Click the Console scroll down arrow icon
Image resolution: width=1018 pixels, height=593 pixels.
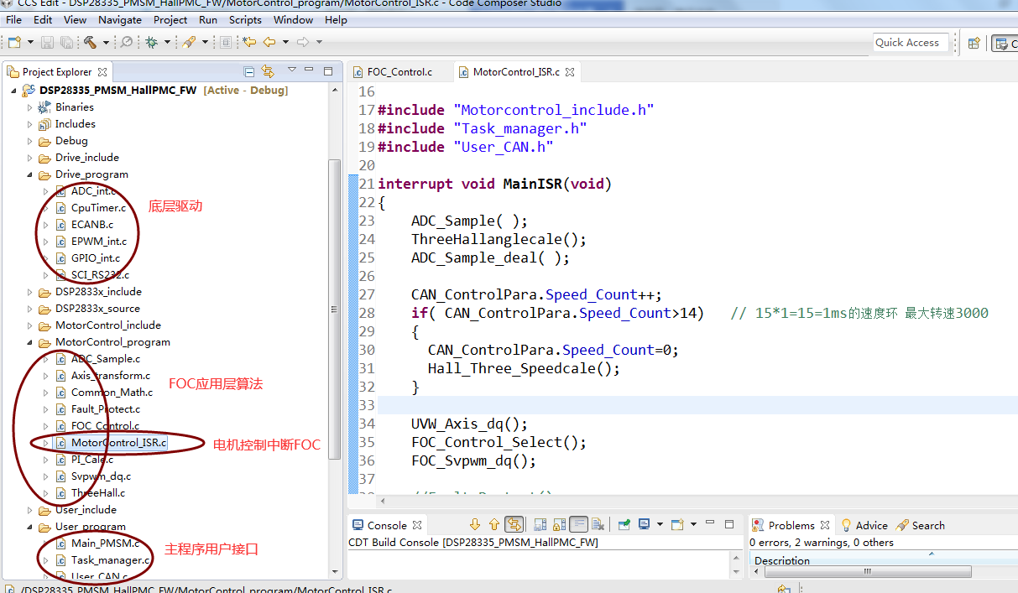(x=475, y=525)
